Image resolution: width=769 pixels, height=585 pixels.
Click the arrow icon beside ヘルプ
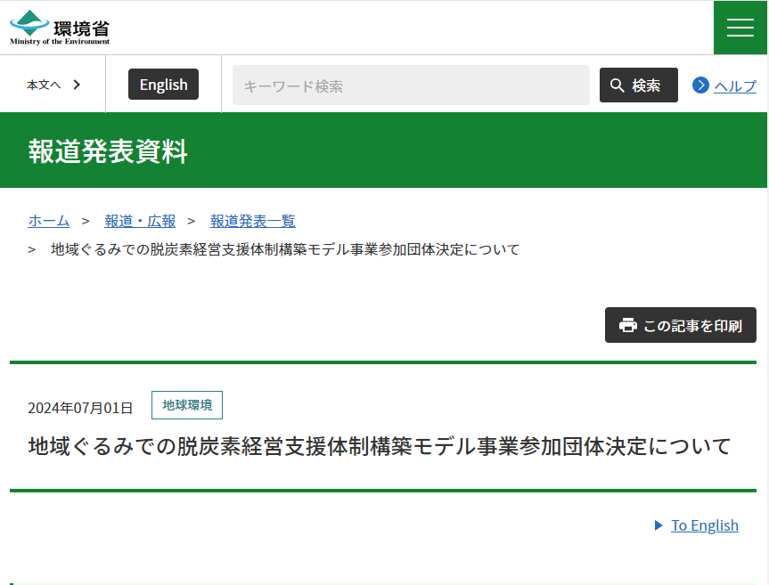click(703, 85)
